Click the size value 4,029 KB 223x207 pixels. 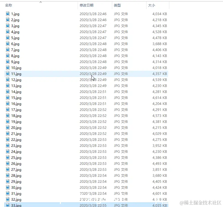pos(160,134)
